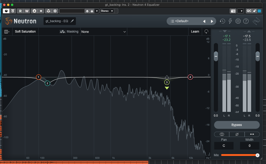Open the masking source 'None' dropdown
Image resolution: width=266 pixels, height=164 pixels.
(x=104, y=32)
